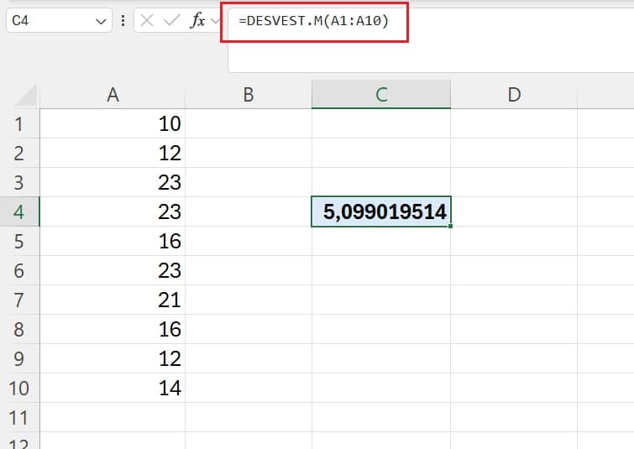Select row 11 header

click(19, 417)
